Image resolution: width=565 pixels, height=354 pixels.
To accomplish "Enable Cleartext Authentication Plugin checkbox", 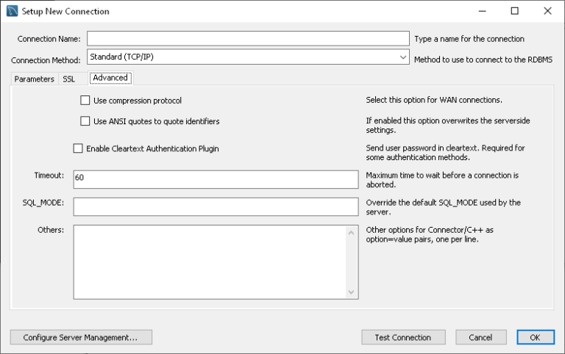I will [78, 148].
